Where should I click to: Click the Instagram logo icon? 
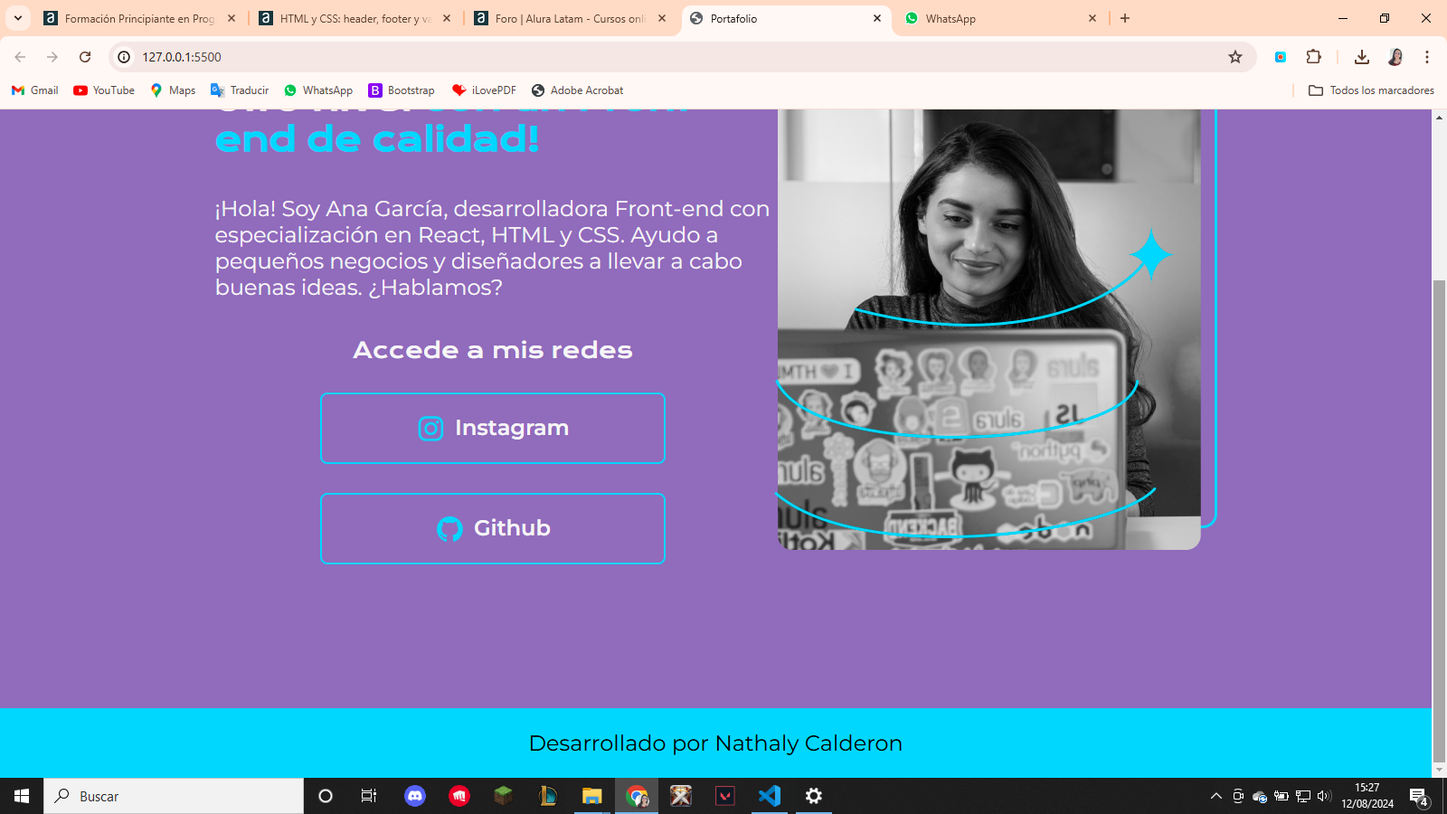(430, 428)
